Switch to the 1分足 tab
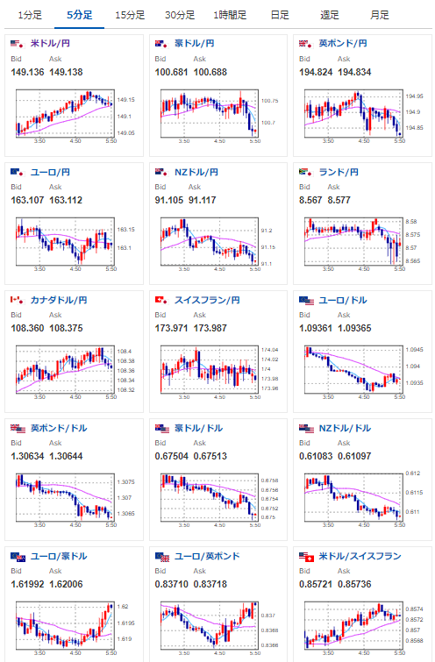The image size is (435, 662). pyautogui.click(x=30, y=15)
